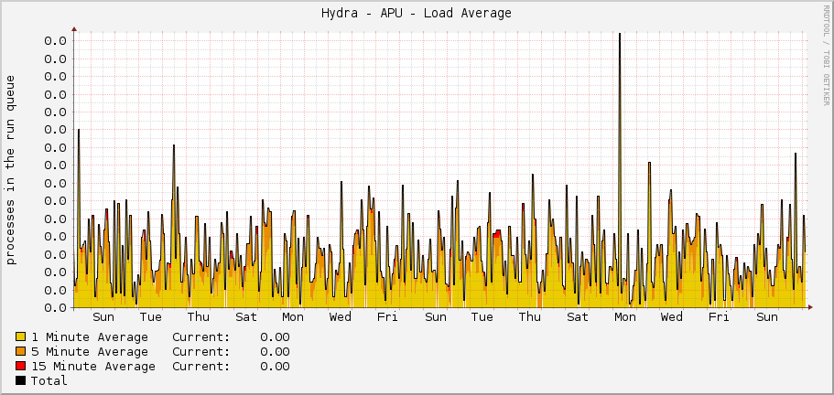Click the y-axis label 'processes in the run queue'

pos(11,170)
